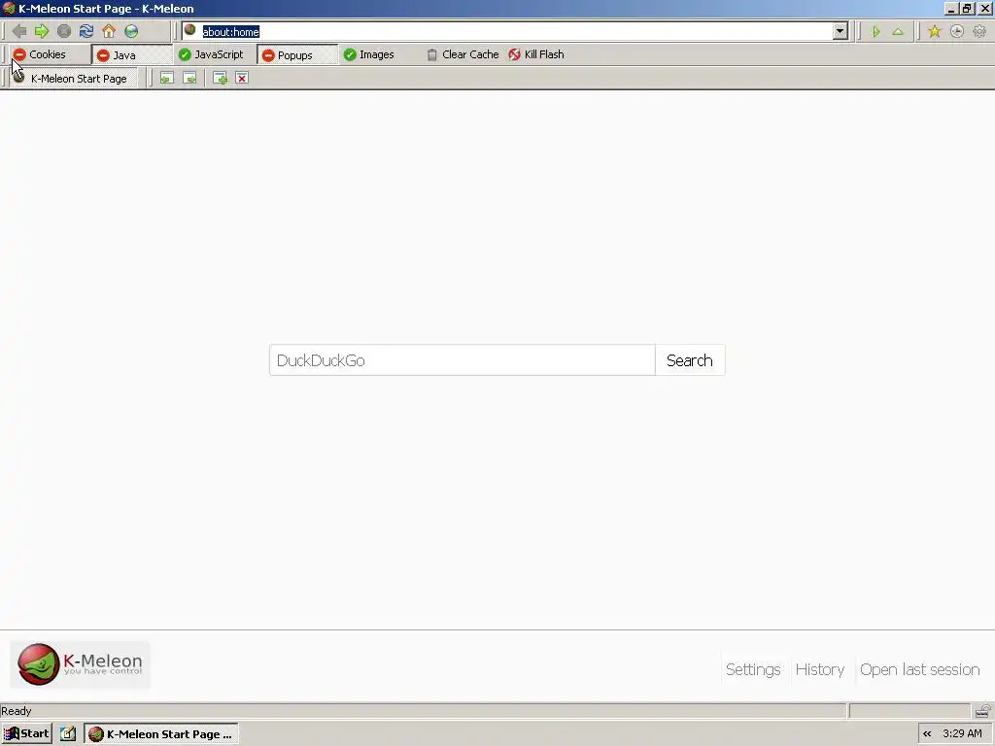Click the previous tab icon
The width and height of the screenshot is (995, 746).
click(167, 78)
